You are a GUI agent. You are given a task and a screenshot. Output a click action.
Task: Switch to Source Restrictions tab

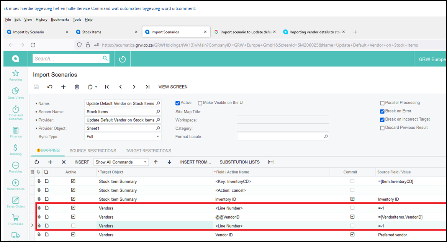pyautogui.click(x=93, y=150)
